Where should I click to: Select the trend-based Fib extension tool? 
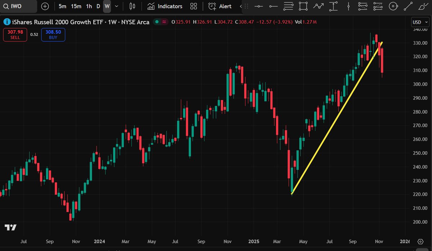363,6
